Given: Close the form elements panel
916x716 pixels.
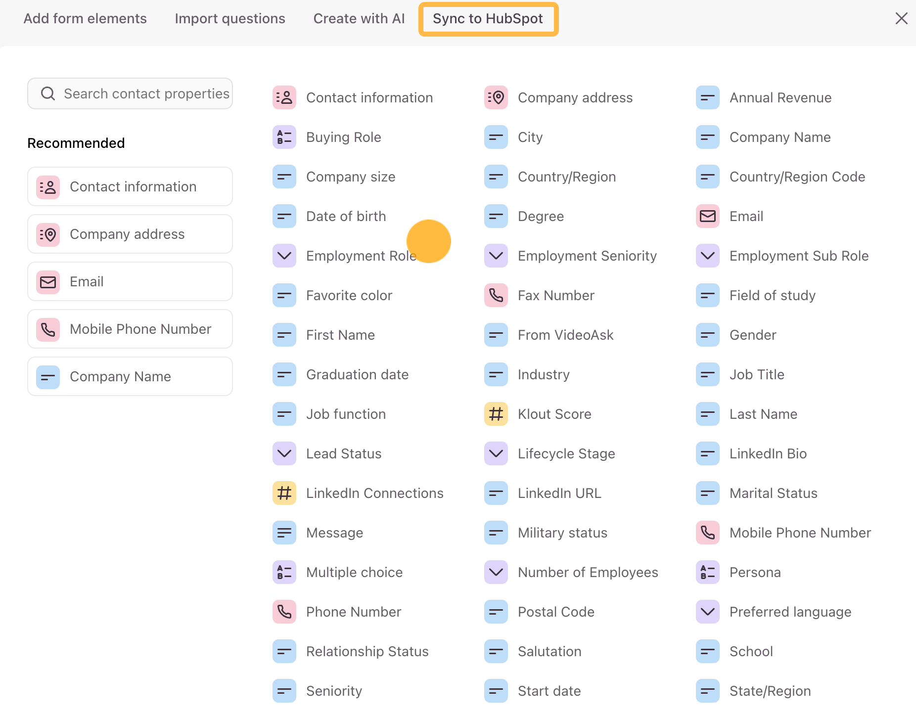Looking at the screenshot, I should (901, 19).
